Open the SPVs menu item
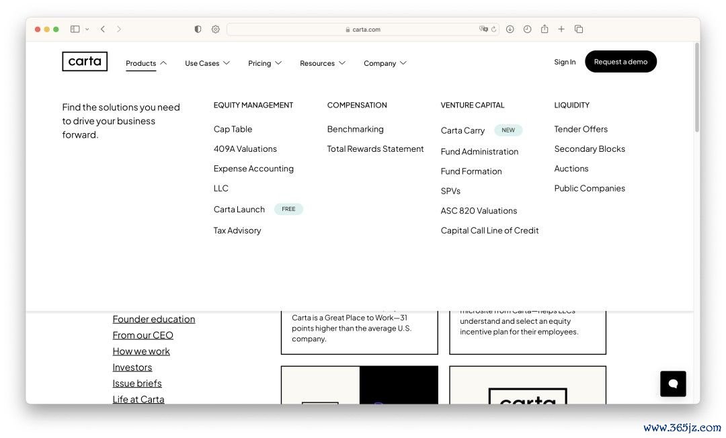 point(450,191)
